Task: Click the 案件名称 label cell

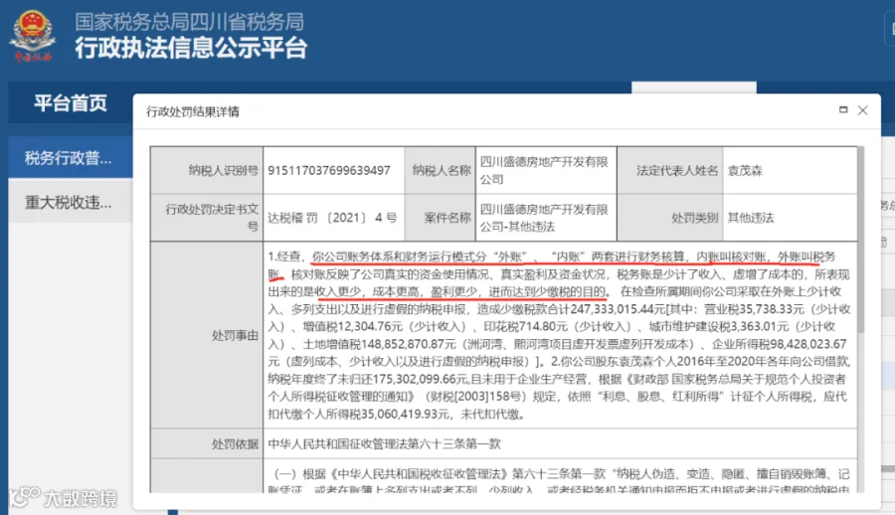Action: tap(441, 218)
